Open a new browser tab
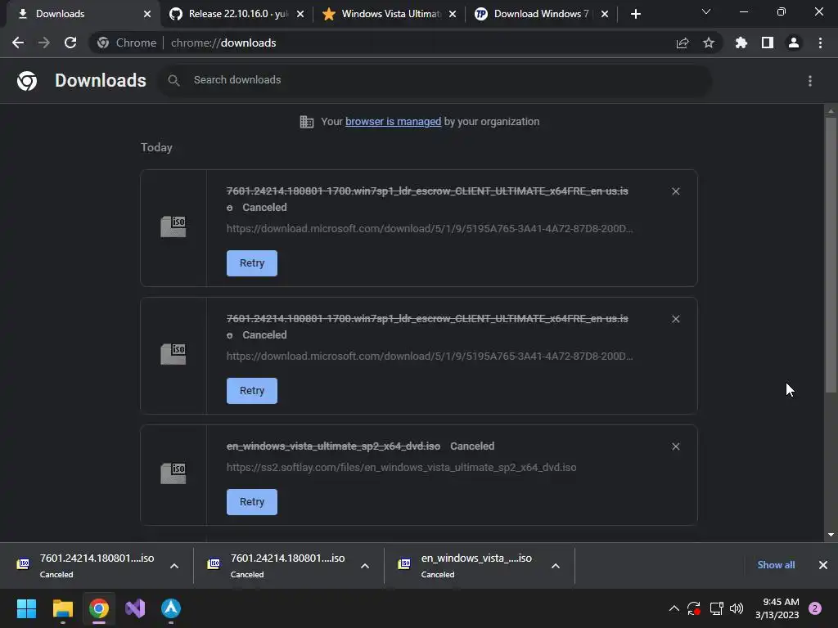Image resolution: width=838 pixels, height=628 pixels. point(635,14)
